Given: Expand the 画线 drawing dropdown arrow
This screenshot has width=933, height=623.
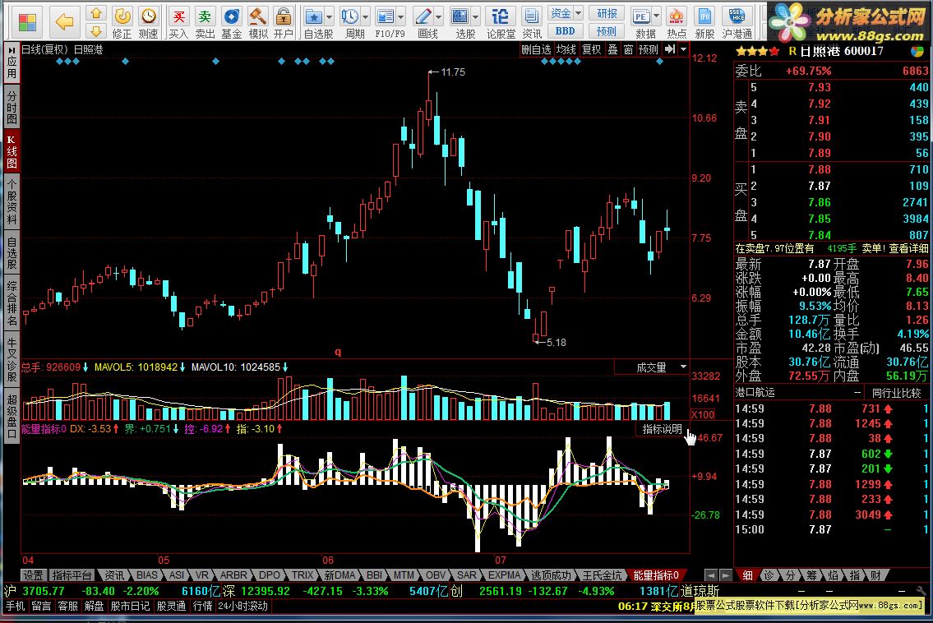Looking at the screenshot, I should point(439,16).
